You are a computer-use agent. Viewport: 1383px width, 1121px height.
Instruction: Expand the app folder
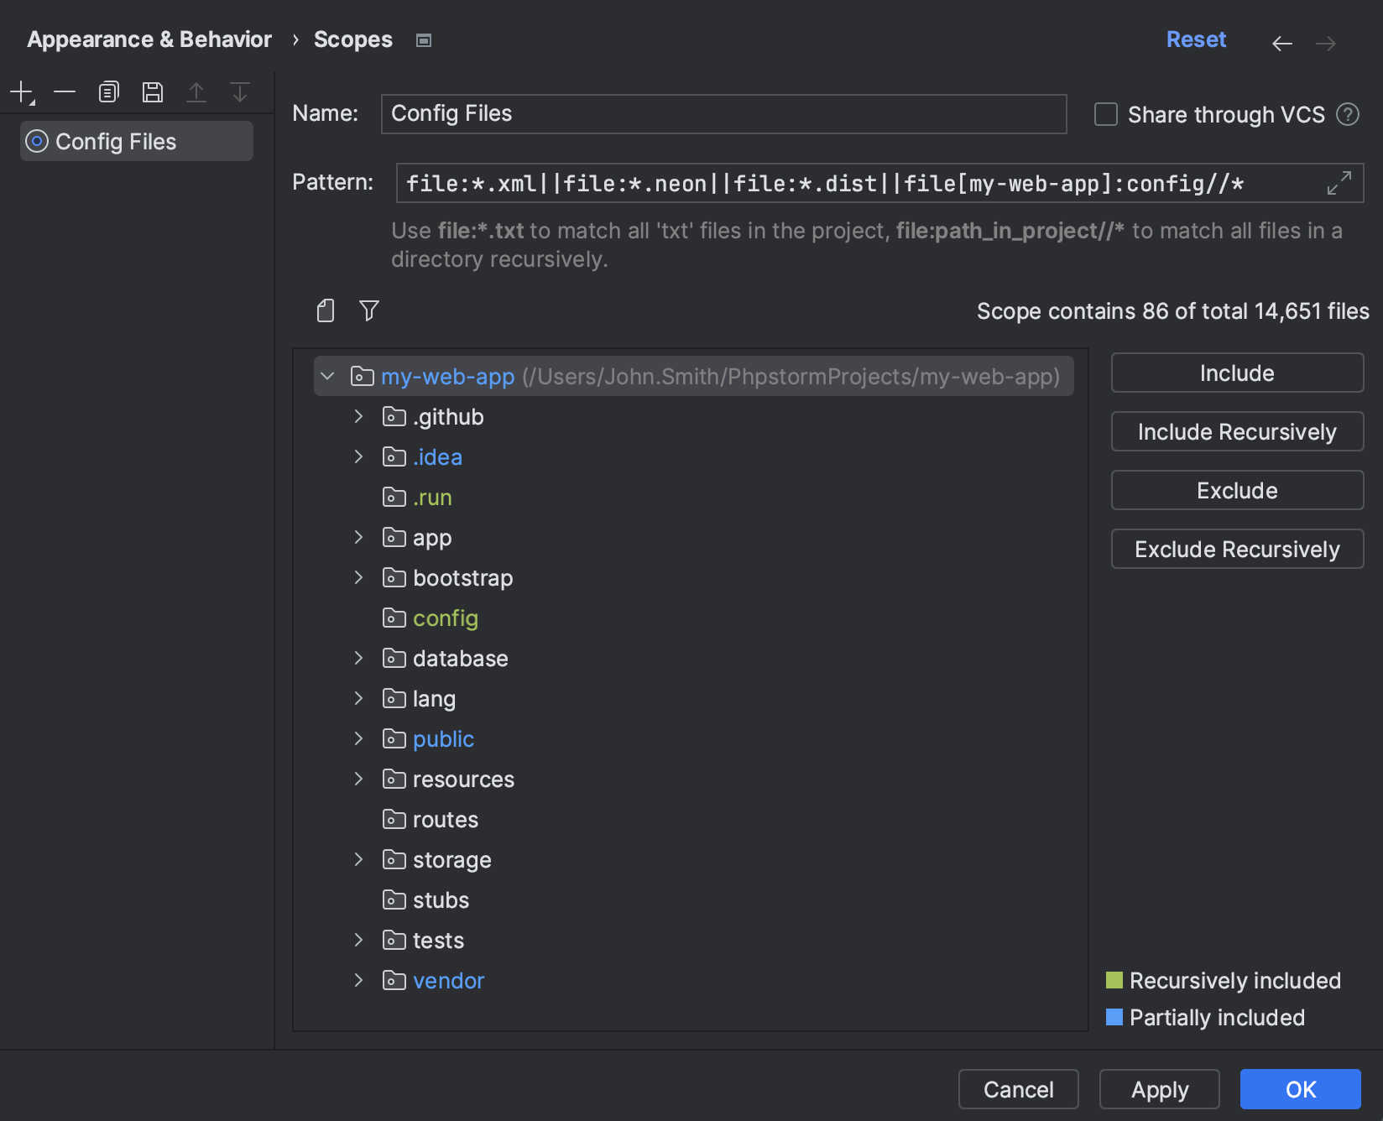(359, 537)
